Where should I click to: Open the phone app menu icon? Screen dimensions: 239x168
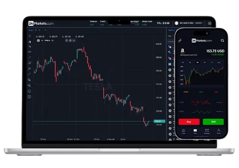tap(180, 40)
